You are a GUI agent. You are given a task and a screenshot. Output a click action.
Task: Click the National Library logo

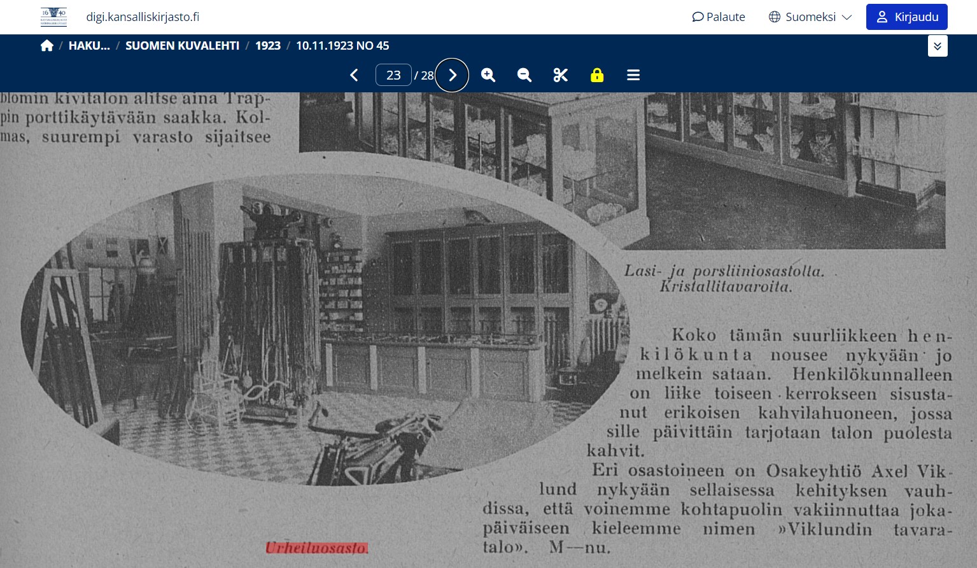[x=53, y=17]
